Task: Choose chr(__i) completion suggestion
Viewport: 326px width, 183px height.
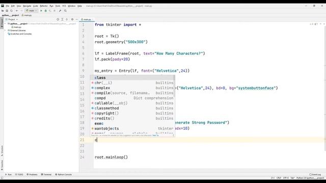Action: point(132,83)
